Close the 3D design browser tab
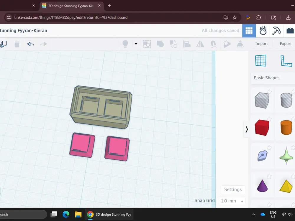295x221 pixels. coord(99,6)
